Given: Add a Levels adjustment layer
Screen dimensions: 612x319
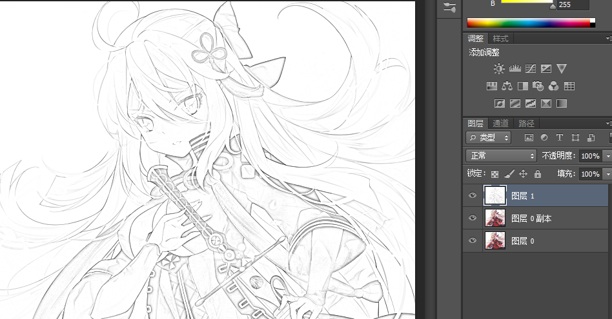Looking at the screenshot, I should point(515,68).
